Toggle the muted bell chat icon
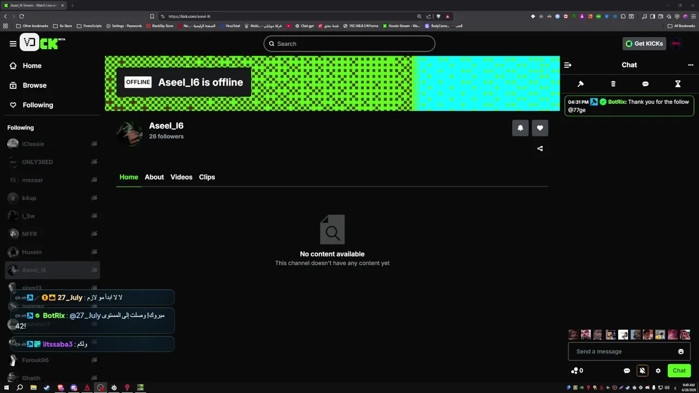The height and width of the screenshot is (393, 699). coord(642,371)
